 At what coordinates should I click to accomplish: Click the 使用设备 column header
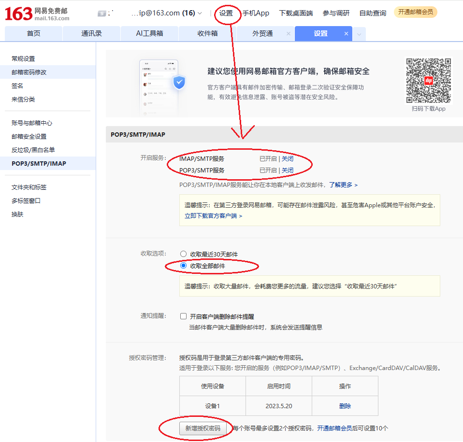(213, 386)
